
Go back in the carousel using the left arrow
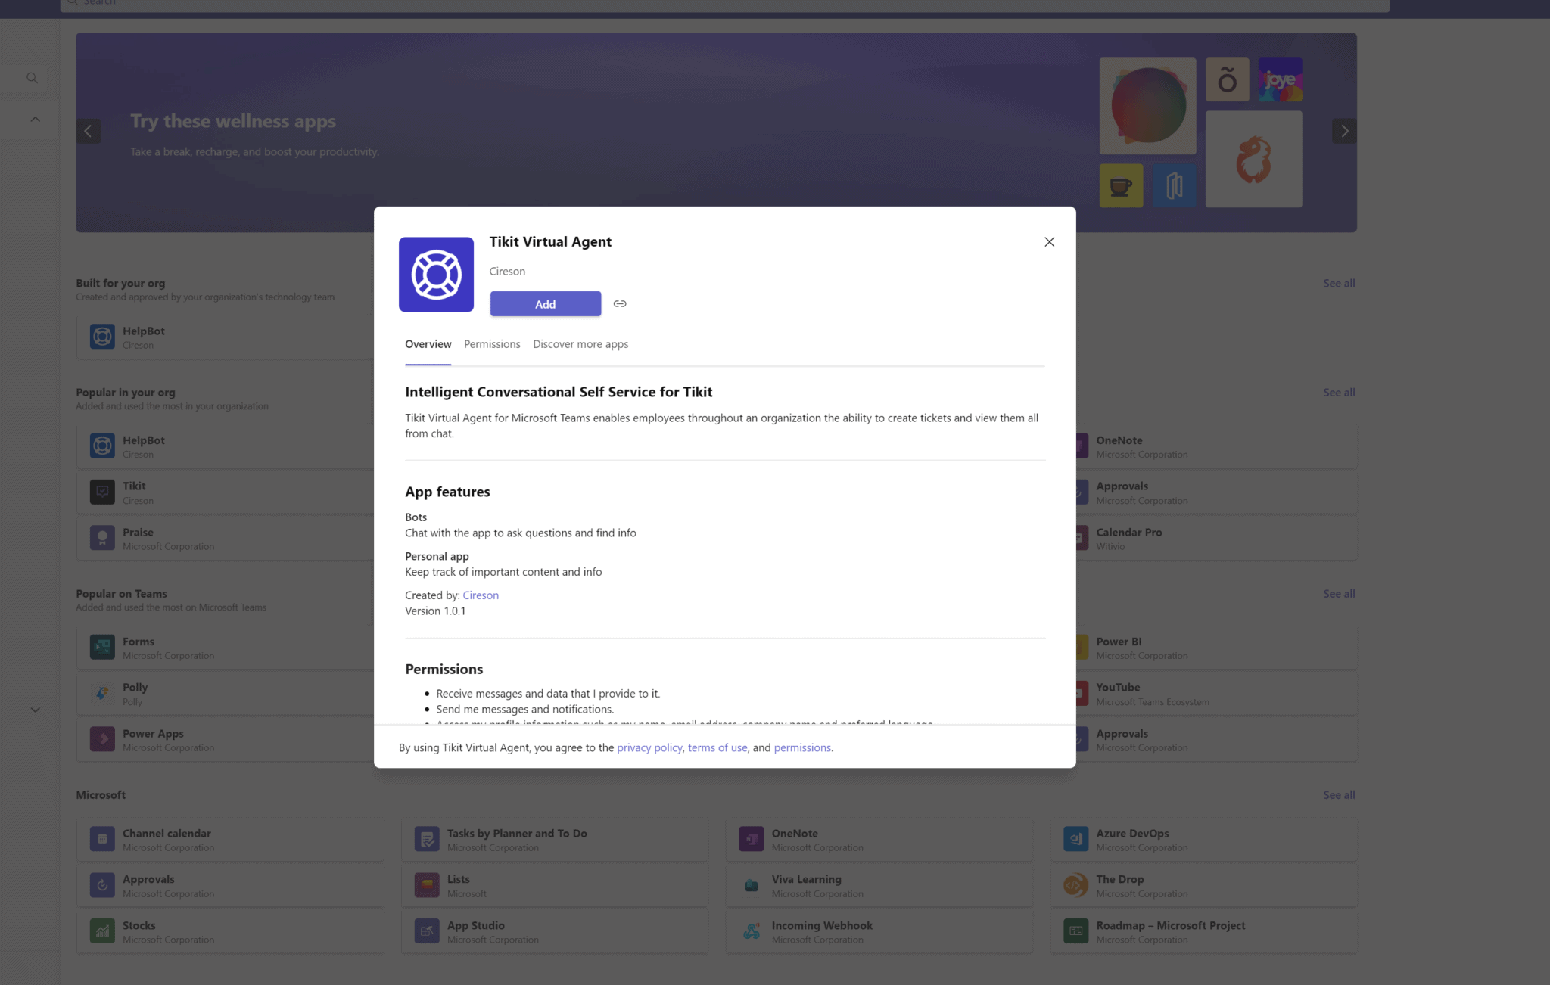coord(88,130)
